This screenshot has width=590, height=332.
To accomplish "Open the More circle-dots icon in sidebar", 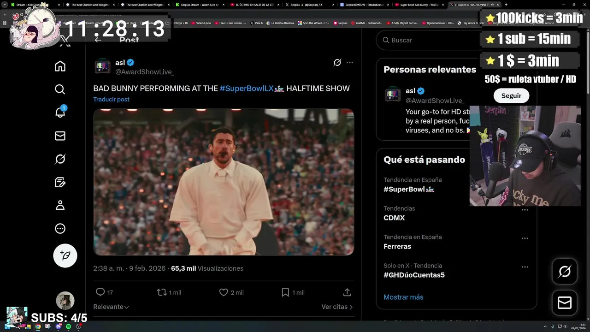I will pyautogui.click(x=60, y=229).
